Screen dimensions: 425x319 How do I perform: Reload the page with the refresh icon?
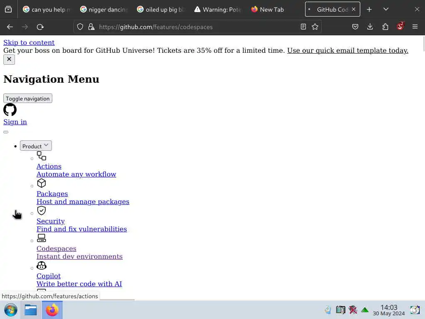coord(40,27)
